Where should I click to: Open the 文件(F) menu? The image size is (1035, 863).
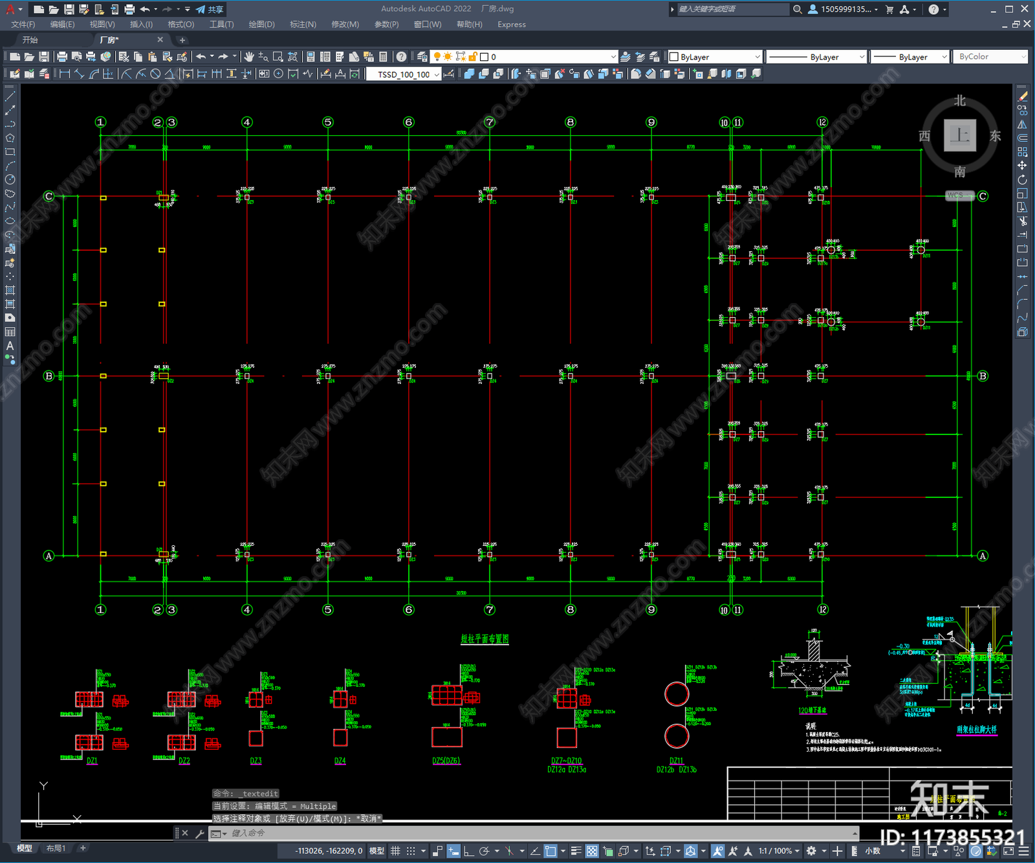[23, 25]
